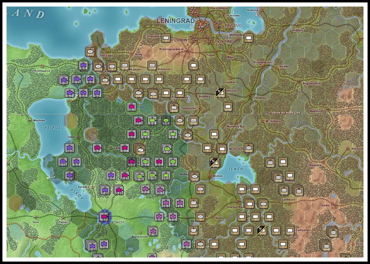Click the Soviet 2=9 infantry division counter
This screenshot has height=264, width=370.
(138, 93)
